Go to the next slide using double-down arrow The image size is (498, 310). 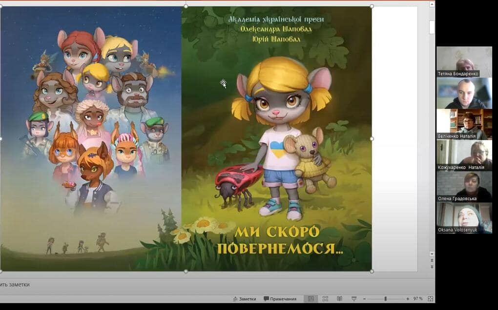tap(432, 267)
